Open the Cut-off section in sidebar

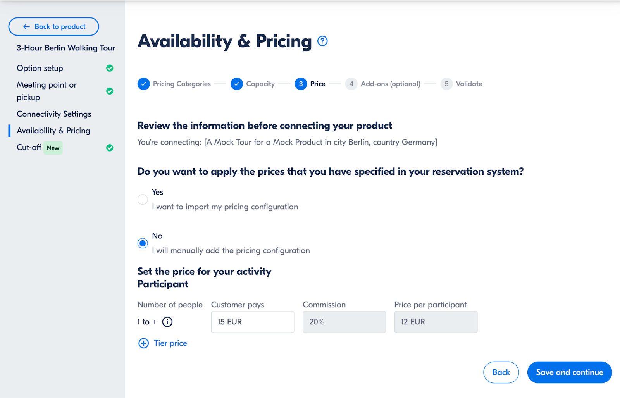pos(29,147)
